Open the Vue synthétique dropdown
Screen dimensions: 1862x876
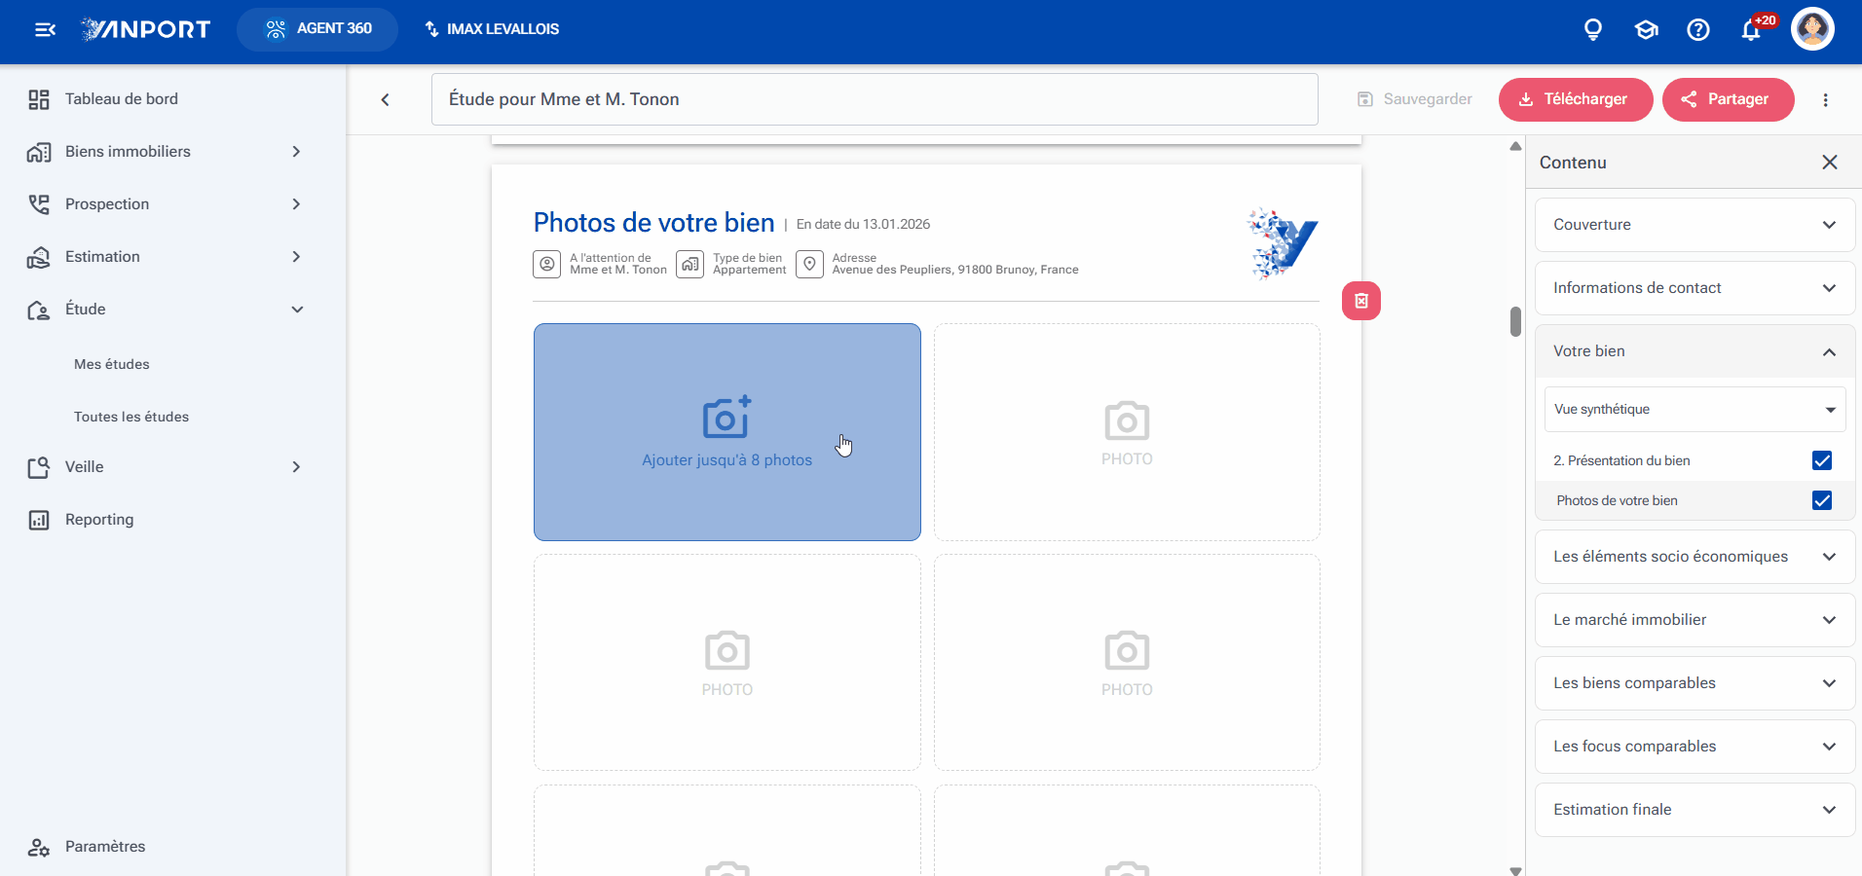(x=1695, y=409)
